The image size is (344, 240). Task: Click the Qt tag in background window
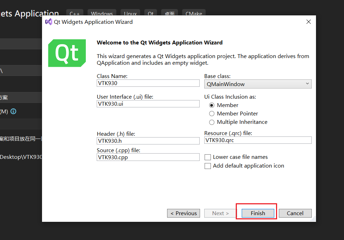click(x=151, y=13)
